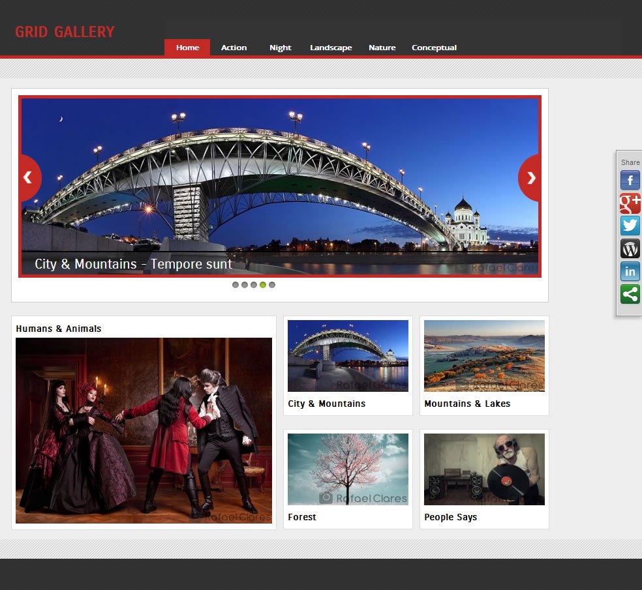The image size is (642, 590).
Task: Click the GRID GALLERY site logo
Action: 65,31
